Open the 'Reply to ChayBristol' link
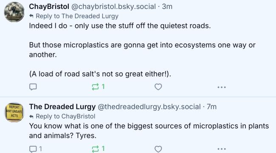Screen dimensions: 276x153 pos(65,116)
